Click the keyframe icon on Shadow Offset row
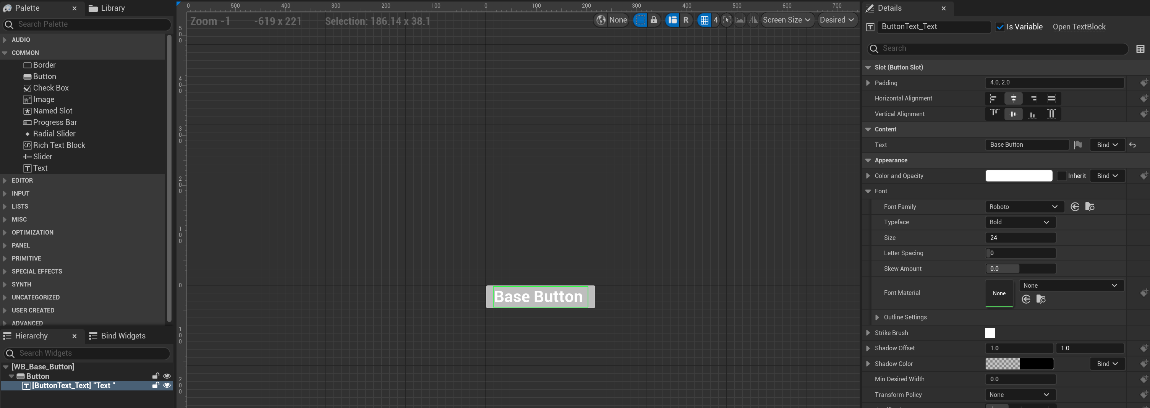Viewport: 1150px width, 408px height. tap(1144, 348)
